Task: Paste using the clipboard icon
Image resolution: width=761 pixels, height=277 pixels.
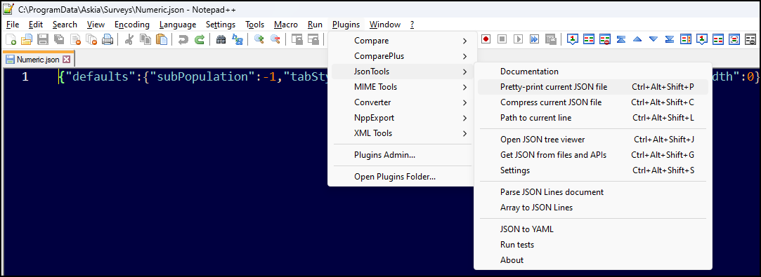Action: coord(162,40)
